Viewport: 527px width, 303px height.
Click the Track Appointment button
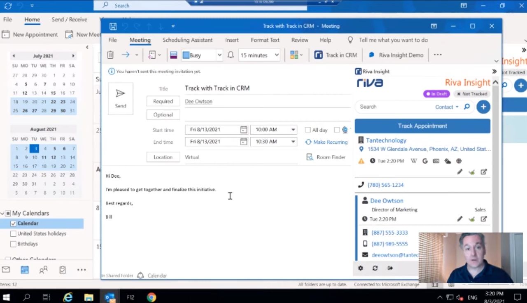(x=422, y=126)
